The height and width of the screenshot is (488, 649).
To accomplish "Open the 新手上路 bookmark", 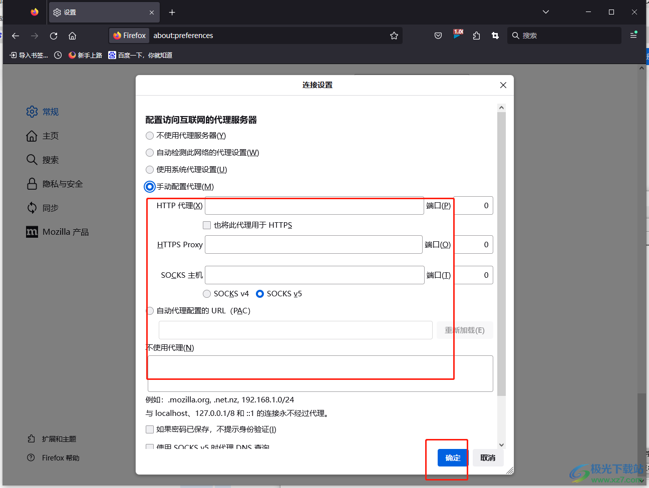I will point(85,55).
